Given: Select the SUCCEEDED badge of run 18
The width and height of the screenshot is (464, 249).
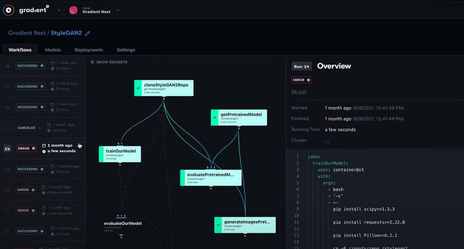Looking at the screenshot, I should pyautogui.click(x=30, y=66).
